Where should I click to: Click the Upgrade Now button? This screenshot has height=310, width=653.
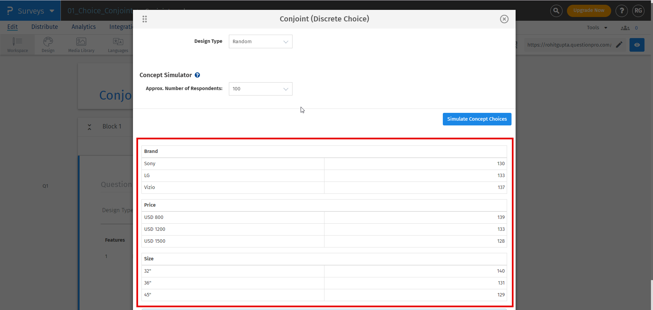[589, 11]
